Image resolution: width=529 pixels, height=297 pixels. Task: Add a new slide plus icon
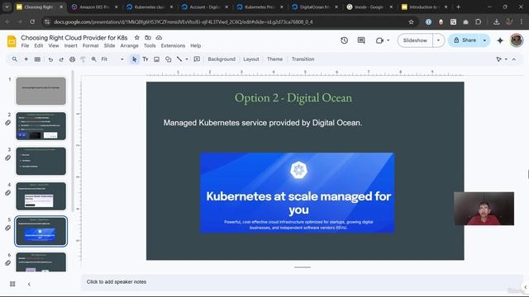(26, 59)
